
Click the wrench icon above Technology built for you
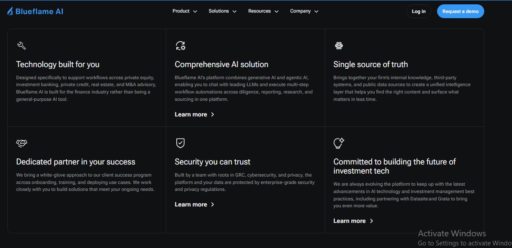(x=21, y=45)
